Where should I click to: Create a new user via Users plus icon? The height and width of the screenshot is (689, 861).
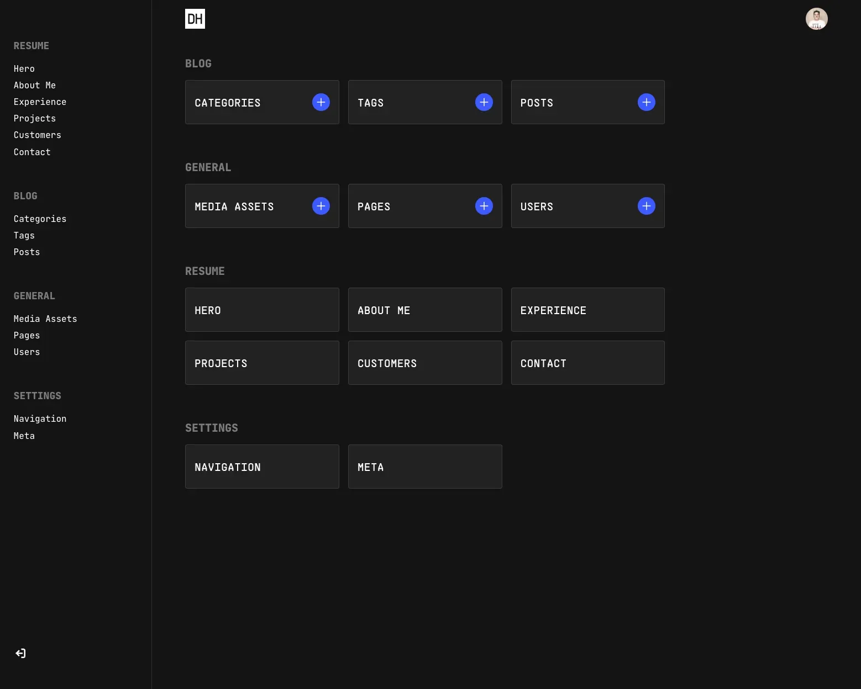pyautogui.click(x=647, y=206)
